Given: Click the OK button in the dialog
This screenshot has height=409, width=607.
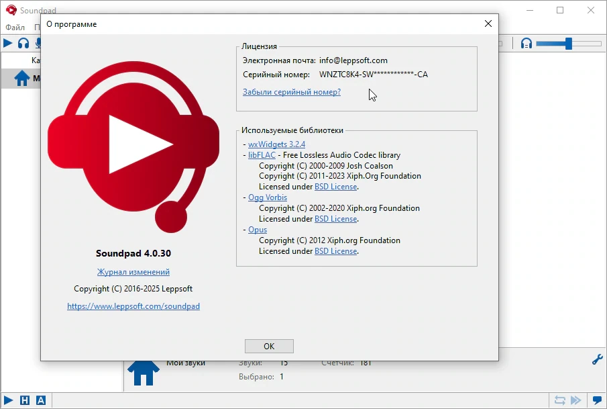Looking at the screenshot, I should coord(269,346).
